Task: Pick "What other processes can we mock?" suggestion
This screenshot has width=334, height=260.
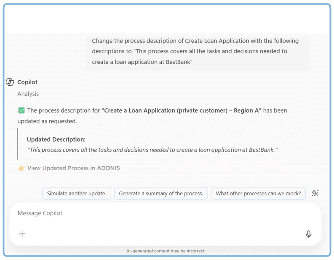Action: (258, 193)
